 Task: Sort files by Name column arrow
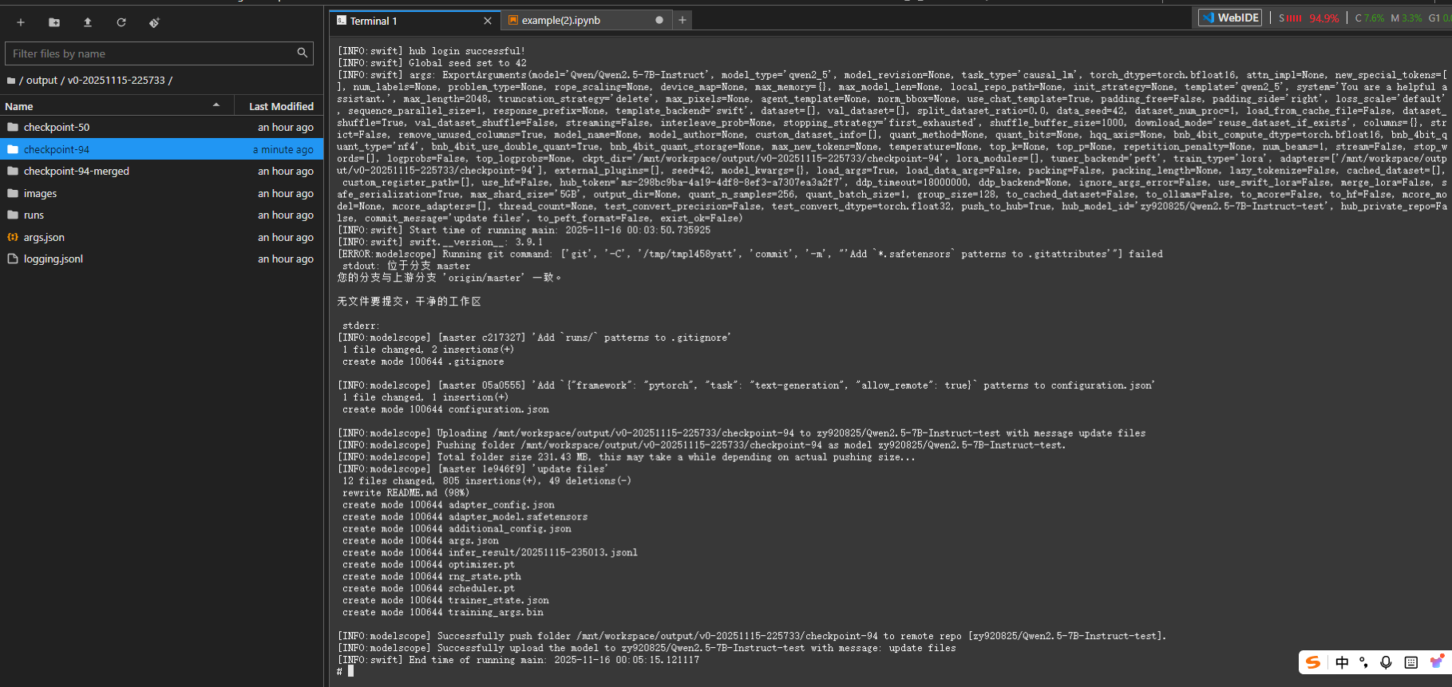point(216,105)
